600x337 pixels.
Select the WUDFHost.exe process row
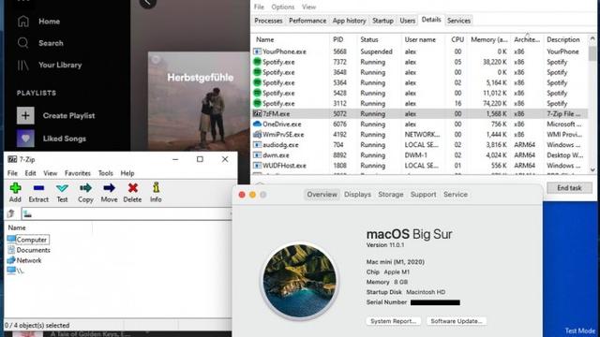[x=420, y=166]
